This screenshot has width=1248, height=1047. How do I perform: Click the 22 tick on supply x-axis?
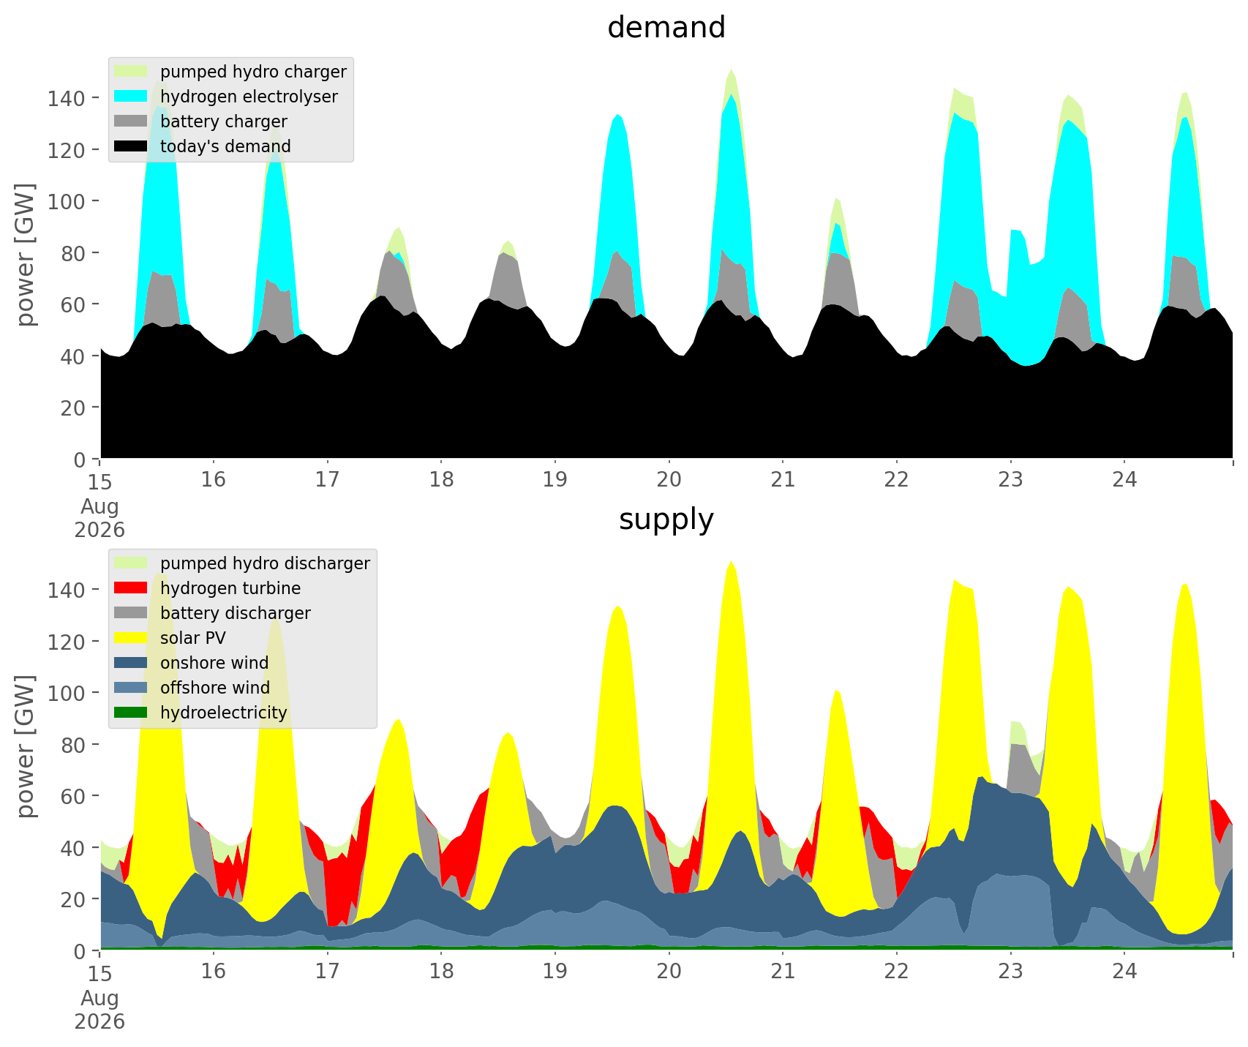[897, 972]
